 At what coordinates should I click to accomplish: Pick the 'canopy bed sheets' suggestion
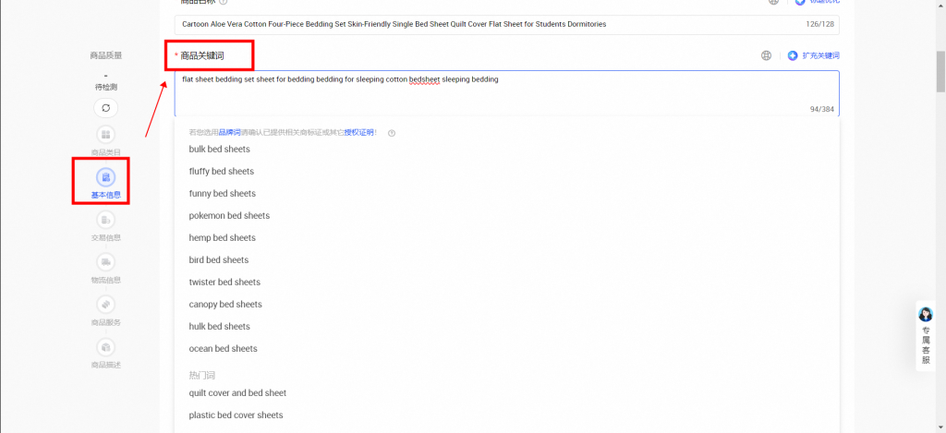point(225,305)
